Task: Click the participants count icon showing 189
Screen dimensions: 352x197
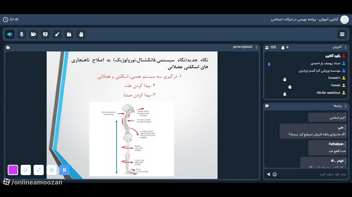Action: coord(267,47)
